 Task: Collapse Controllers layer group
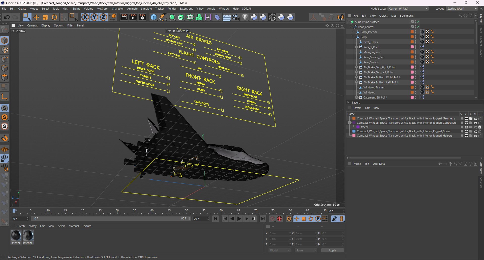[350, 123]
